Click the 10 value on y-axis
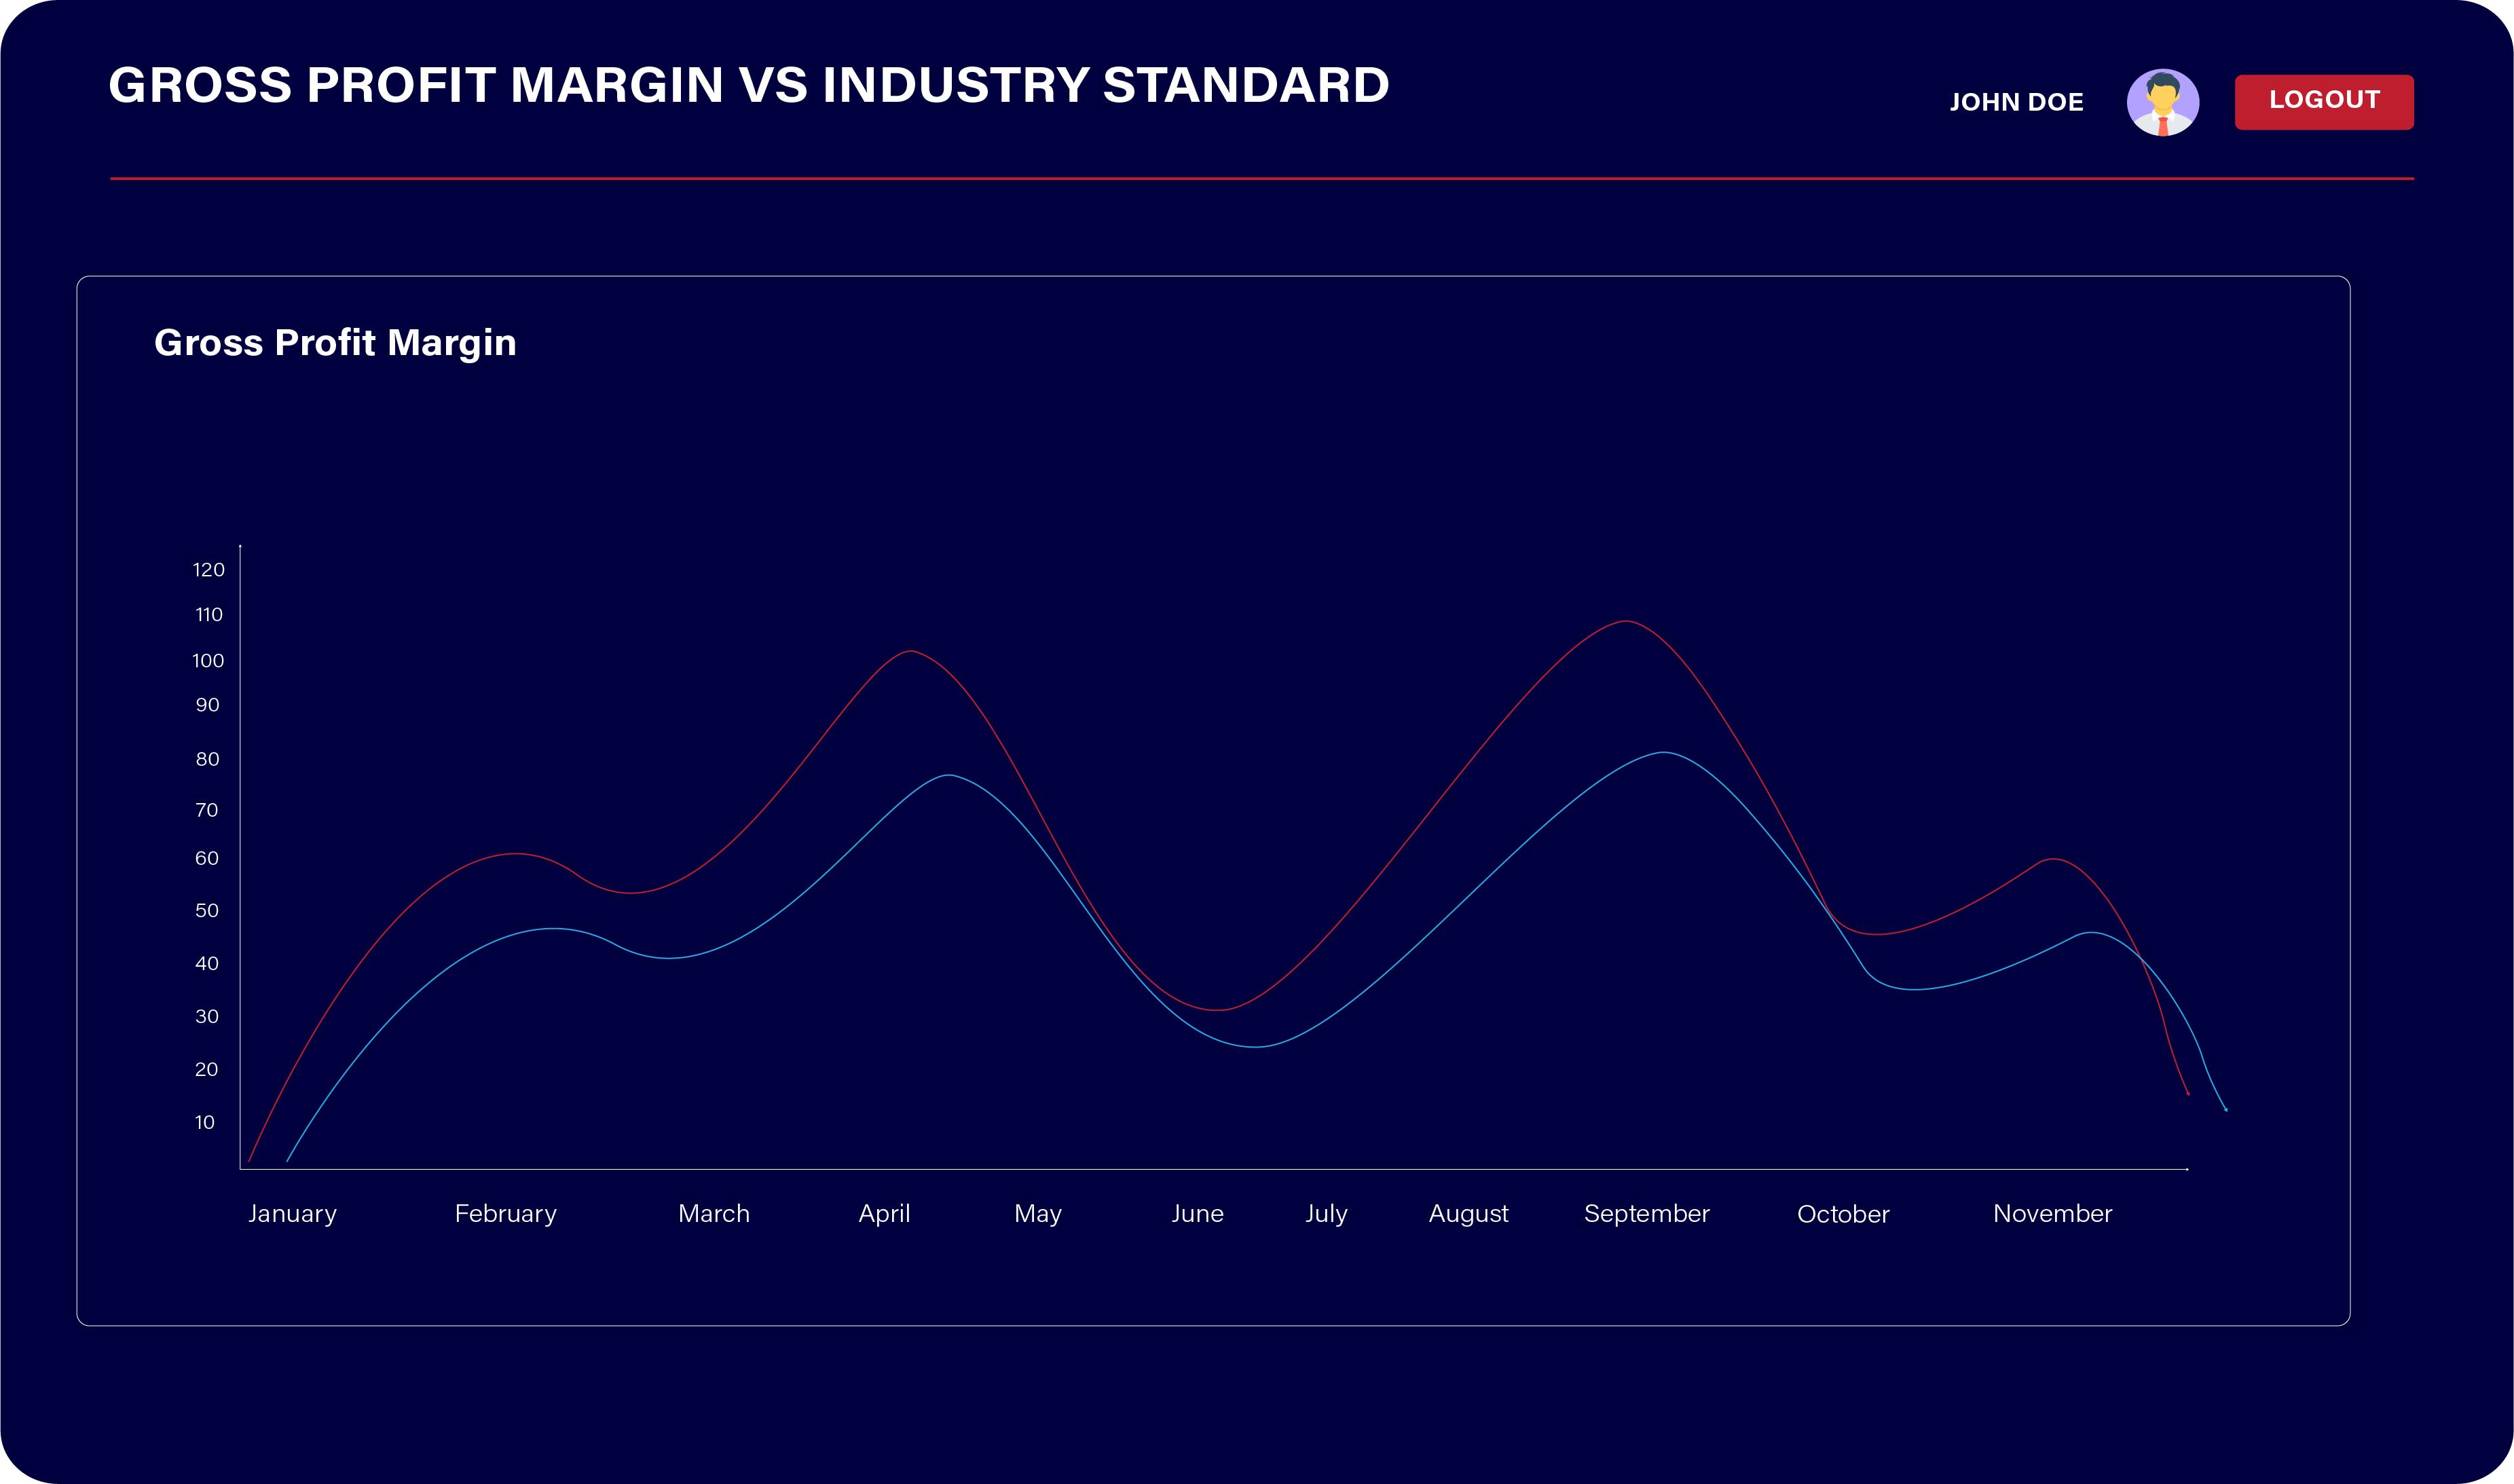The image size is (2514, 1484). tap(204, 1122)
